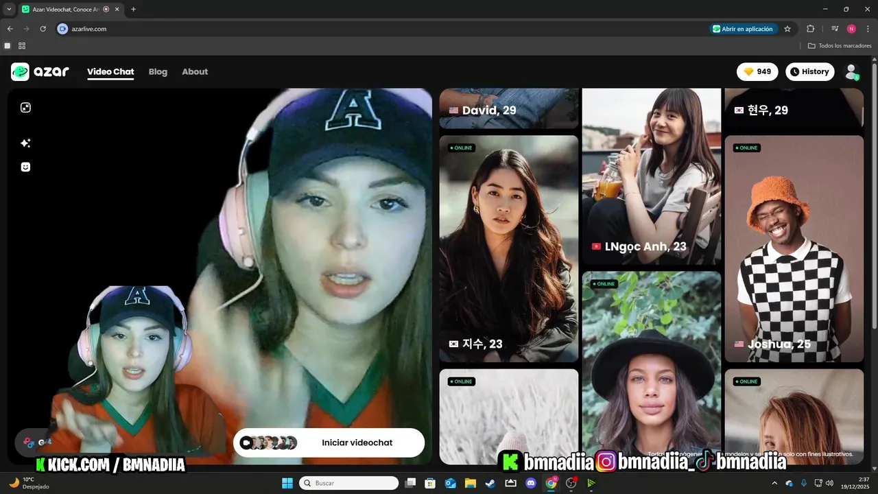Image resolution: width=878 pixels, height=494 pixels.
Task: Open the browser extensions puzzle icon
Action: pyautogui.click(x=810, y=29)
